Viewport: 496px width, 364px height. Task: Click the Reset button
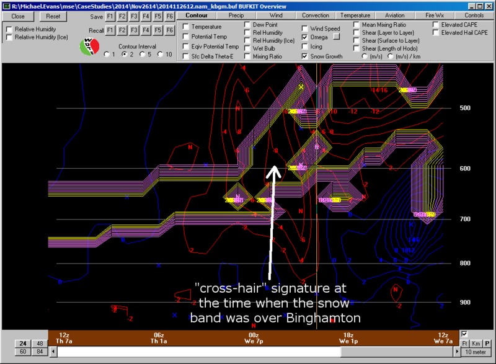pos(53,17)
